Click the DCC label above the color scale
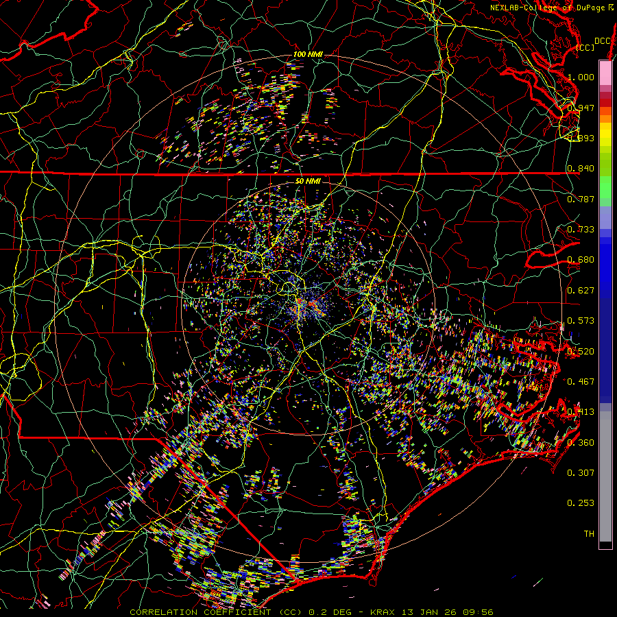The image size is (617, 617). click(x=603, y=41)
